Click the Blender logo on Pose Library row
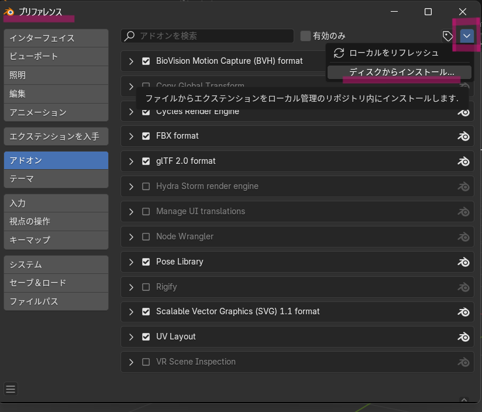Viewport: 482px width, 412px height. [x=463, y=262]
